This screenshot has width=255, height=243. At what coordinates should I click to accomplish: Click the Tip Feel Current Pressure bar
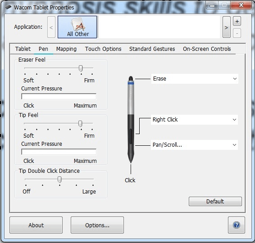[x=59, y=152]
